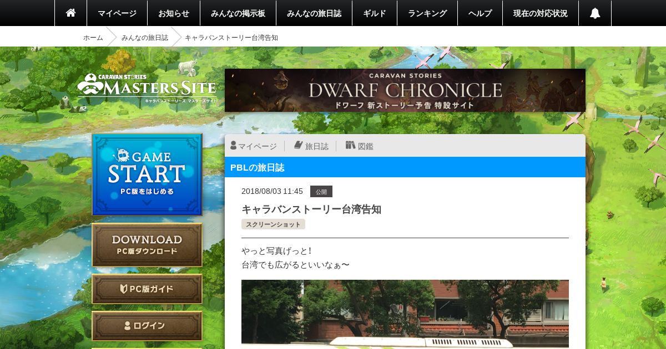Screen dimensions: 666x349
Task: Open ヘルプ menu item
Action: point(480,13)
